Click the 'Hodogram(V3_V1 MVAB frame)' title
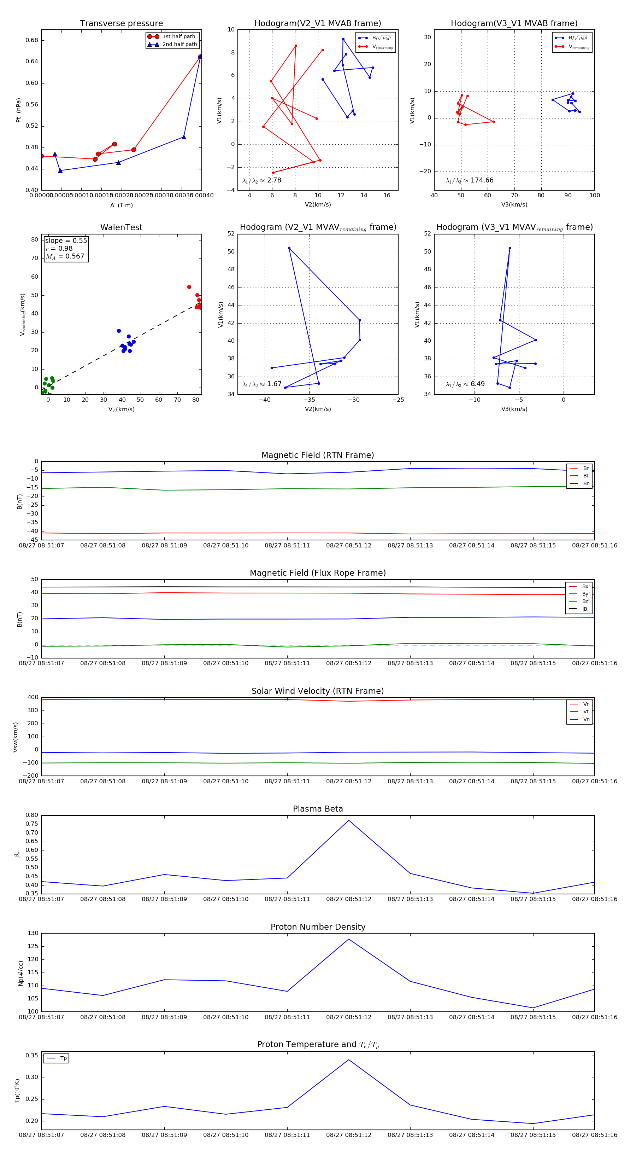 click(514, 24)
